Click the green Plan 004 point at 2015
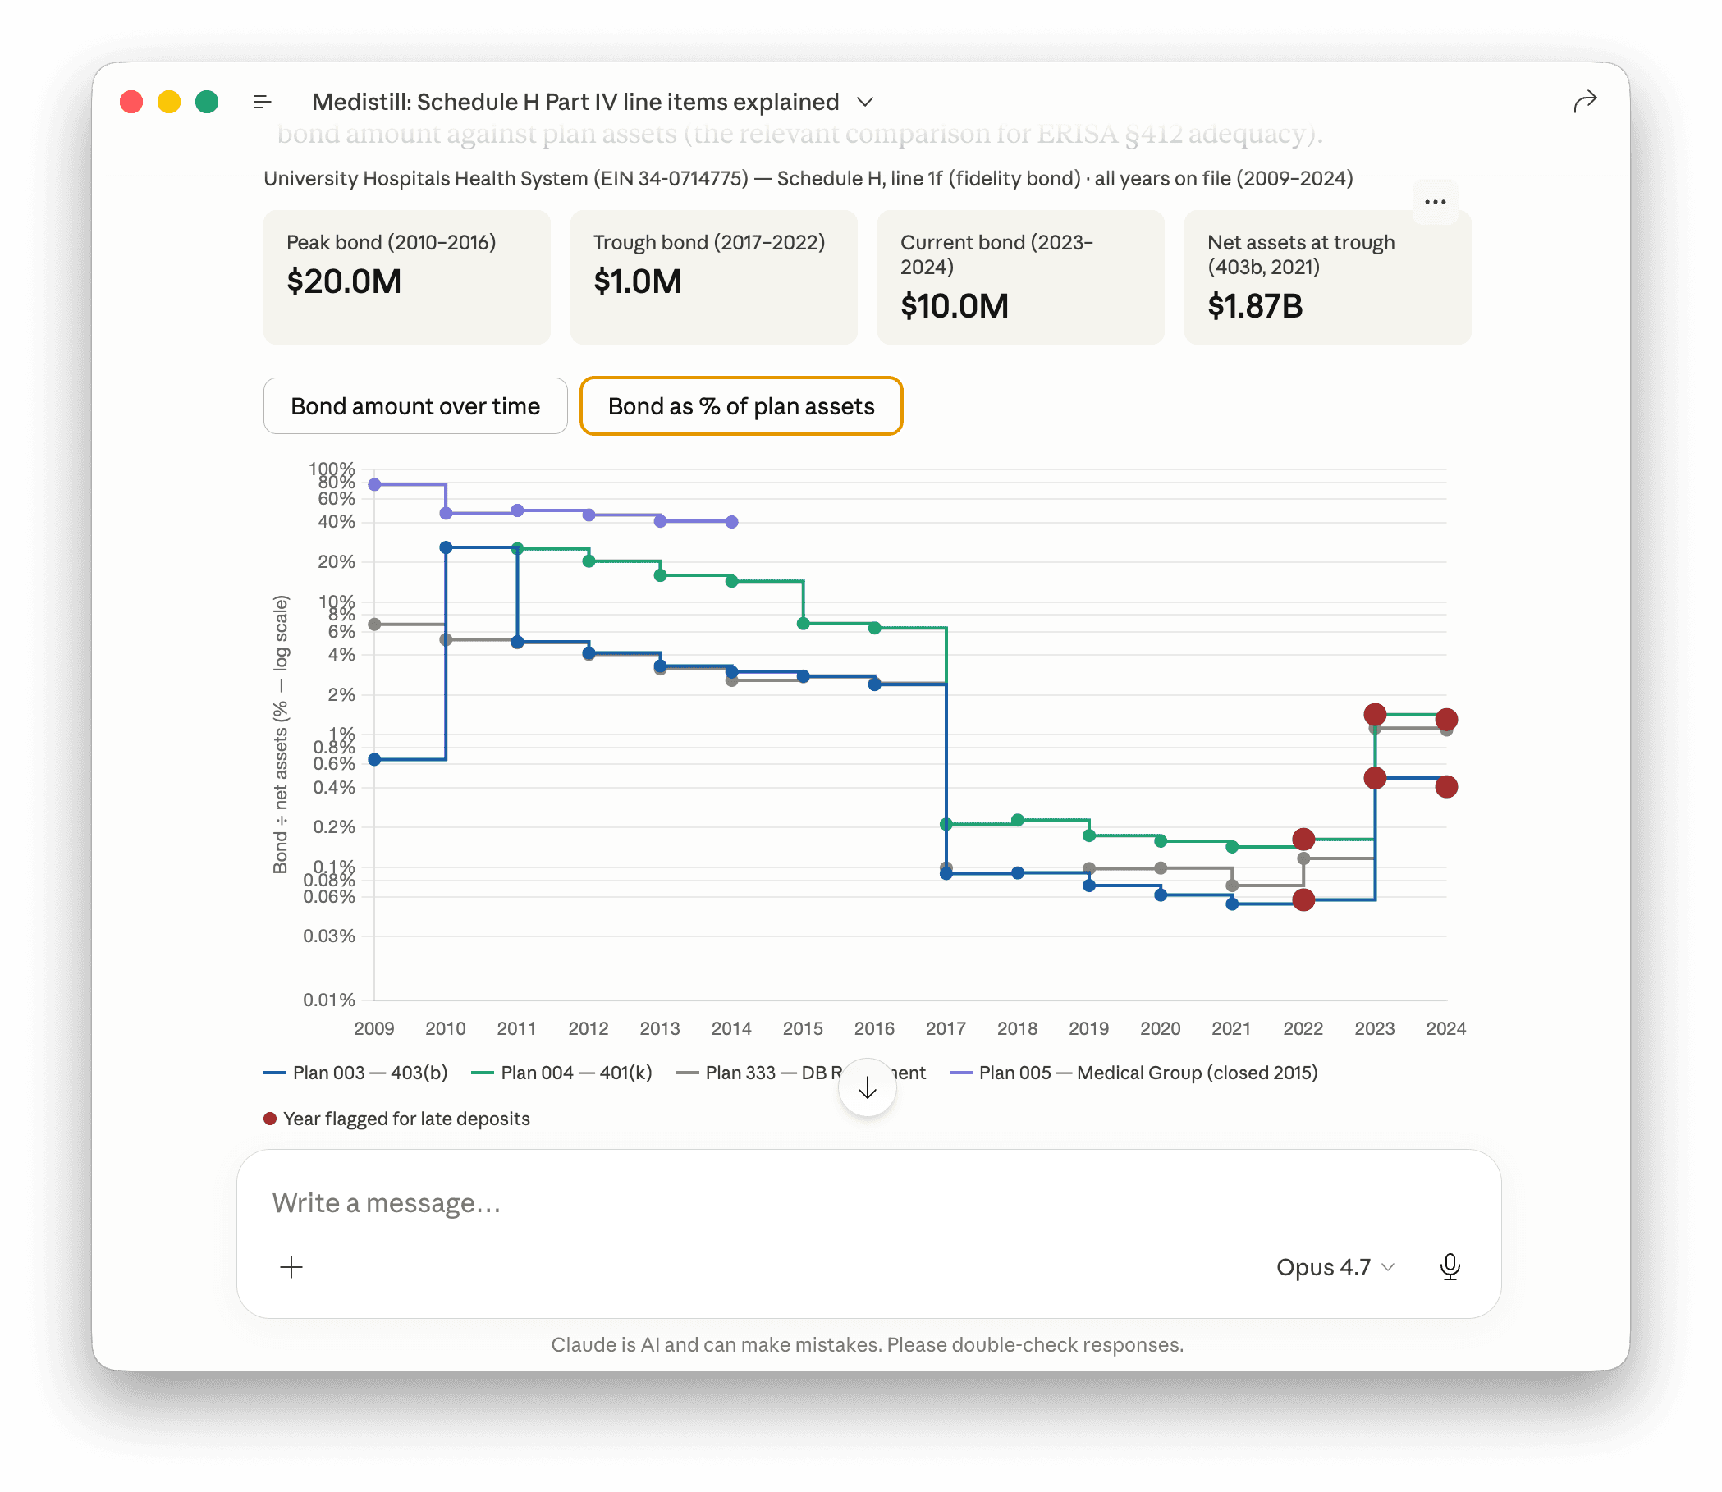This screenshot has width=1722, height=1492. tap(803, 624)
